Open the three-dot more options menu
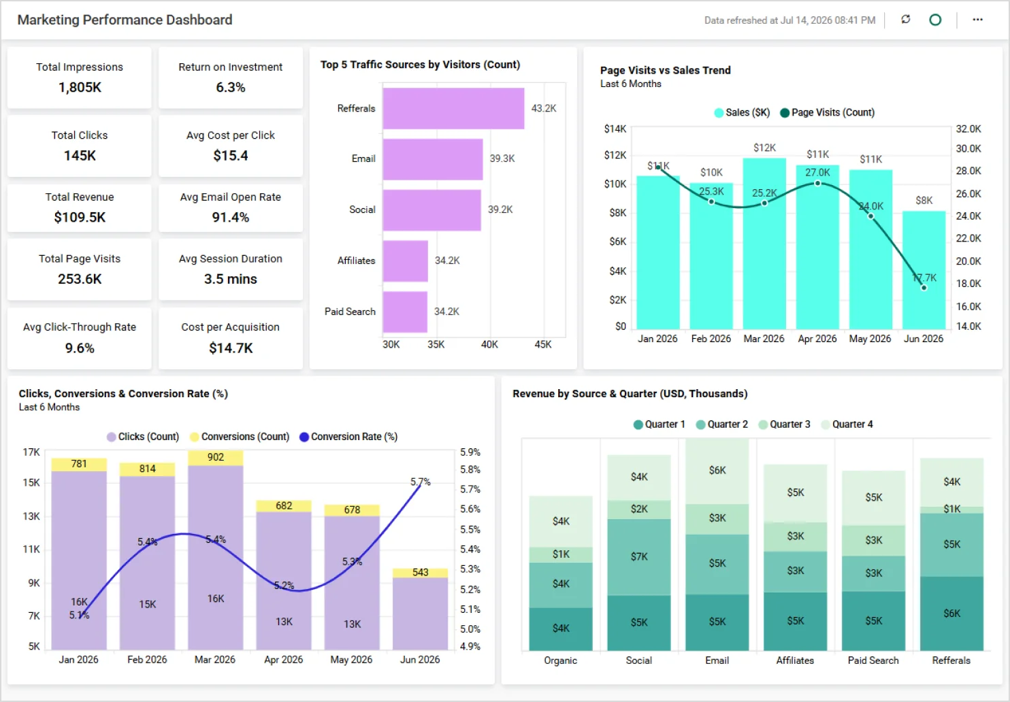Viewport: 1010px width, 702px height. [977, 20]
